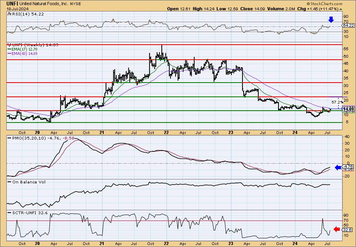Click the 0 label on the PMO axis
Viewport: 356px width, 247px height.
coord(348,163)
